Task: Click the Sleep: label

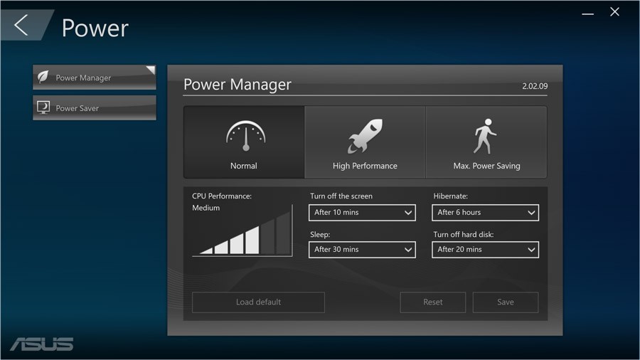Action: [x=320, y=235]
